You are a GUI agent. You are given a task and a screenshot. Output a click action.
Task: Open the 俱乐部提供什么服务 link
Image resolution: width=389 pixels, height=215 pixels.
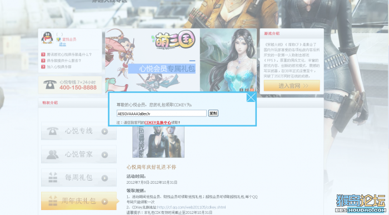tap(64, 61)
